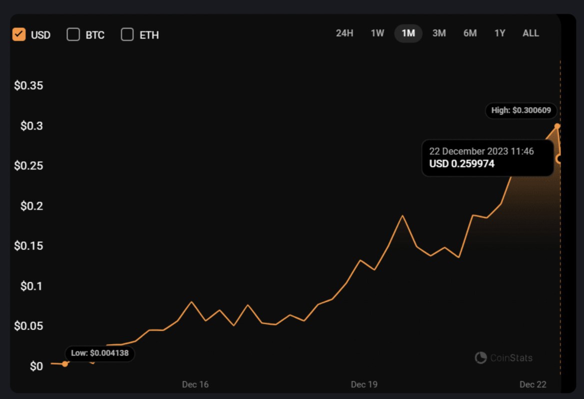Enable the BTC currency checkbox
The height and width of the screenshot is (399, 584).
pos(73,35)
